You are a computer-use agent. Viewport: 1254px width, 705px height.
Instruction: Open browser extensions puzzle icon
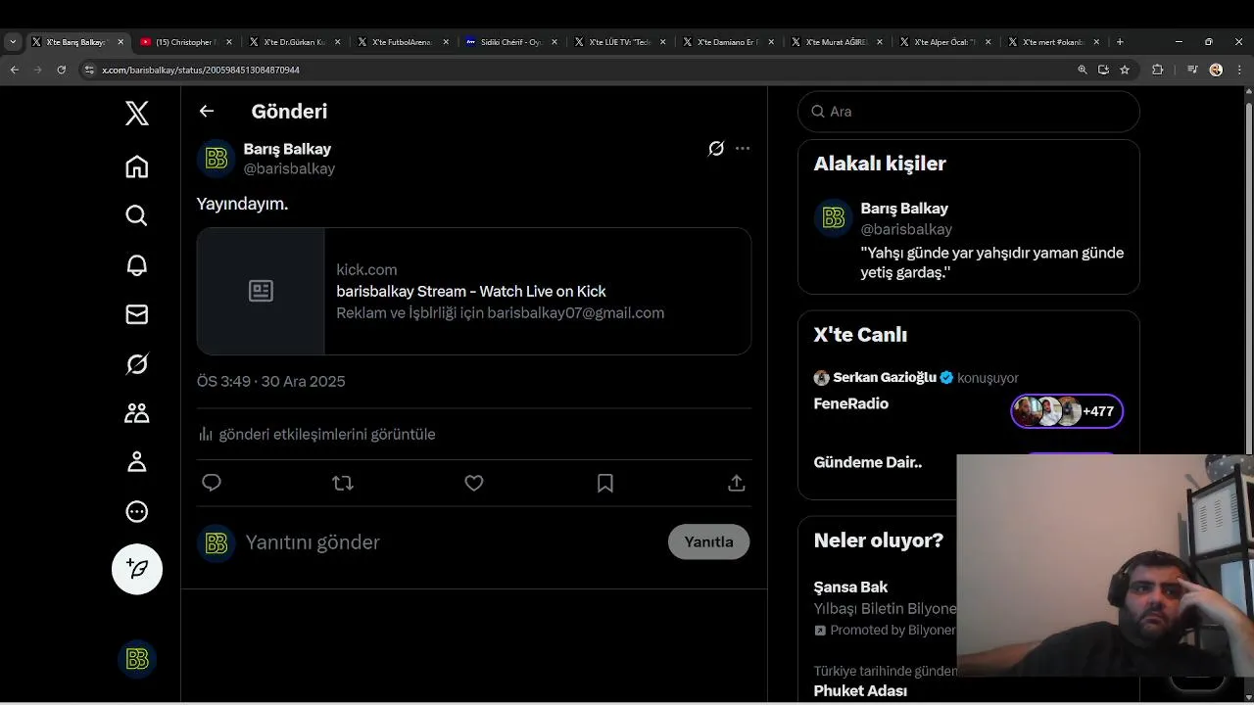(x=1157, y=70)
